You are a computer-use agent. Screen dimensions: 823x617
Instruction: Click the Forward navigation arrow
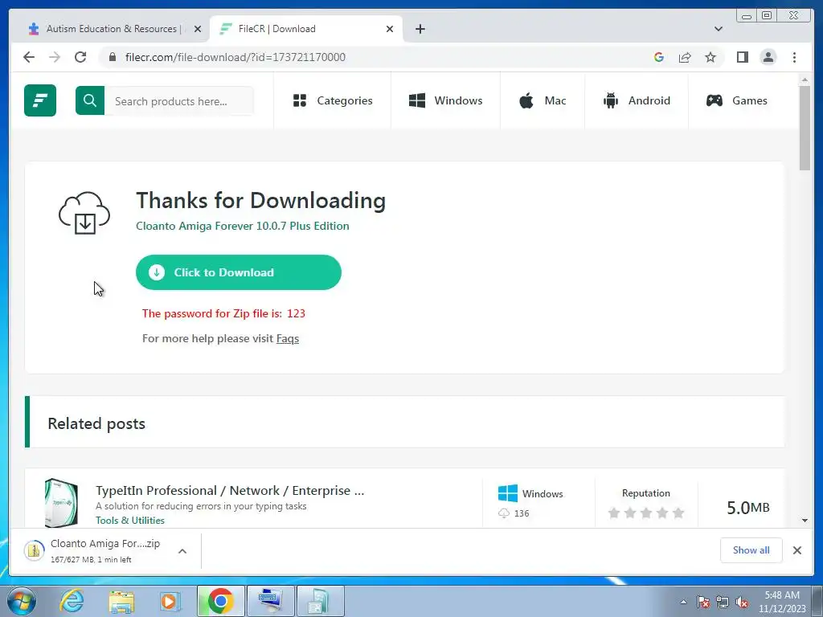[x=55, y=57]
